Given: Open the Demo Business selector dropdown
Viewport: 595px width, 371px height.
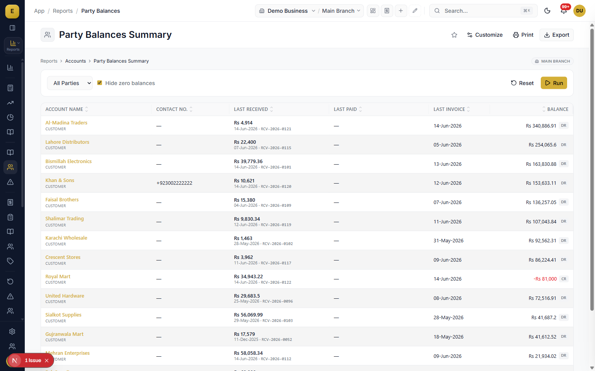Looking at the screenshot, I should (x=287, y=11).
